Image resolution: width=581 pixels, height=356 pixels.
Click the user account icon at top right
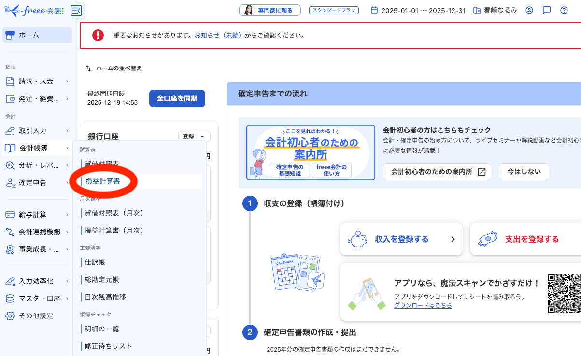click(529, 10)
